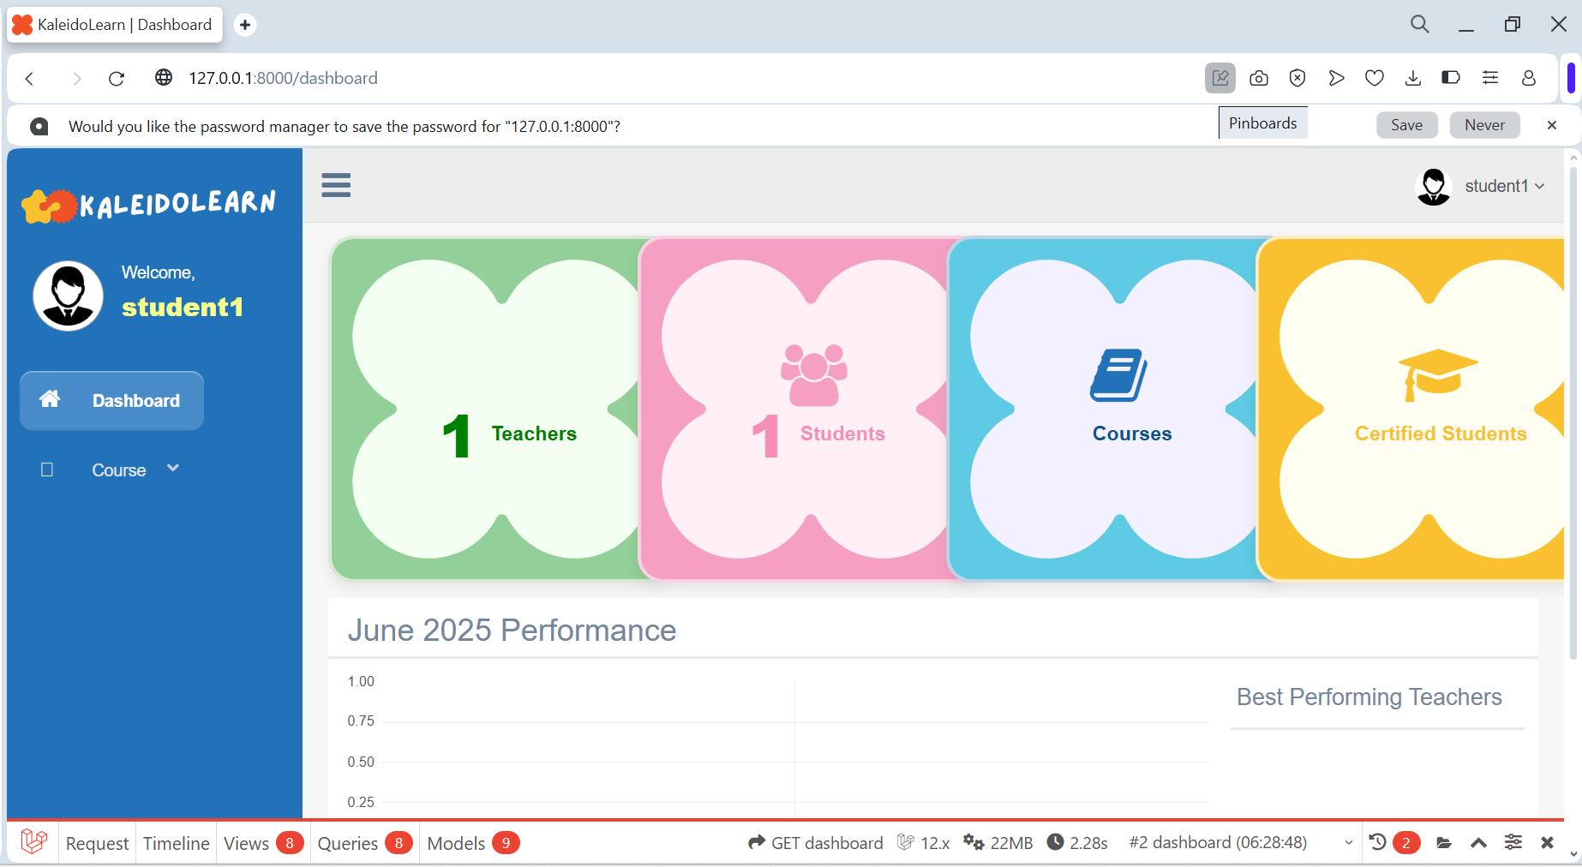Open debugbar history clock icon
The width and height of the screenshot is (1582, 867).
[1378, 842]
